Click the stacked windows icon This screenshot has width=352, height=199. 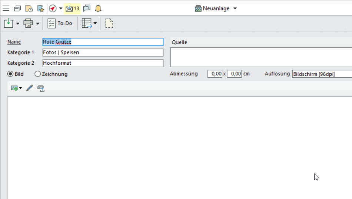click(17, 8)
